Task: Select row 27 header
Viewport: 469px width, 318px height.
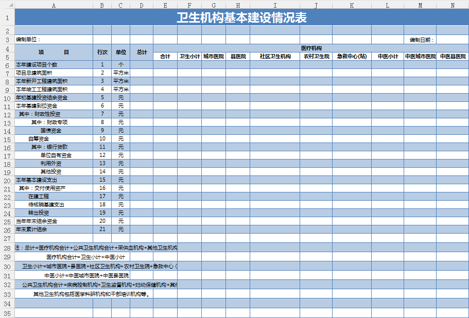Action: coord(7,238)
